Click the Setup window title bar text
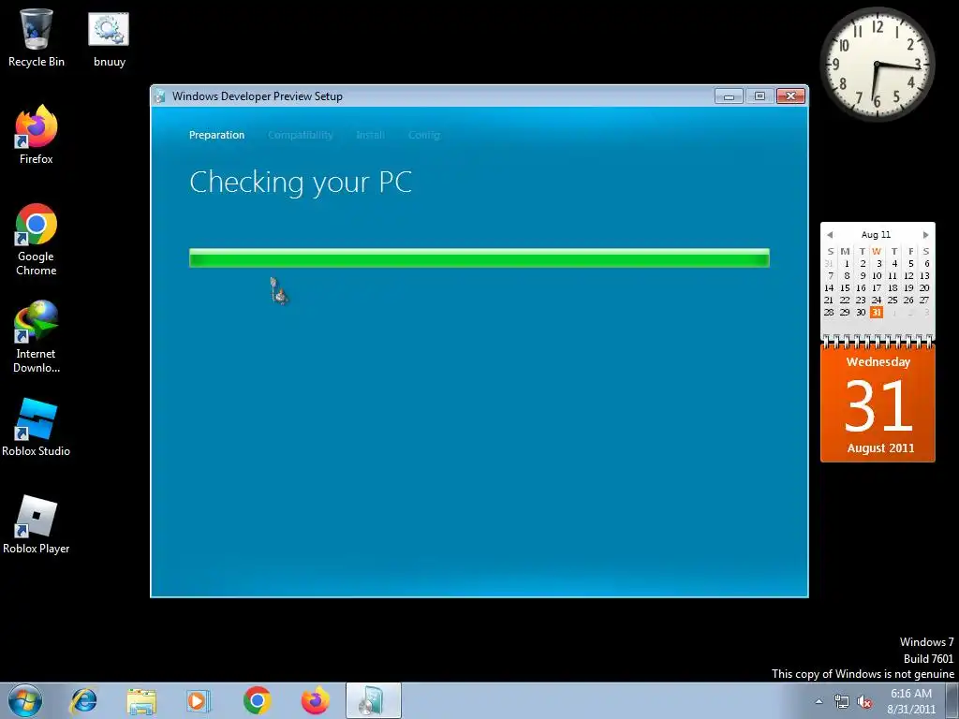Screen dimensions: 959x719 [x=258, y=96]
